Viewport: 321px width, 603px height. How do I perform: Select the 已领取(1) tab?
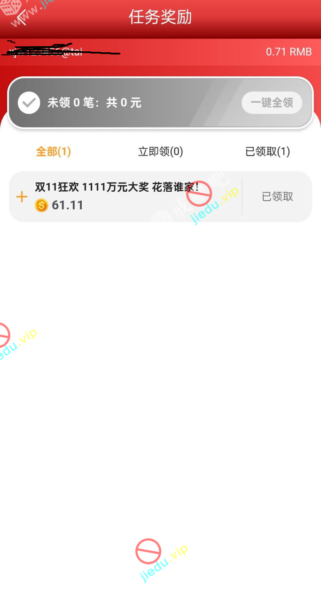click(x=268, y=152)
